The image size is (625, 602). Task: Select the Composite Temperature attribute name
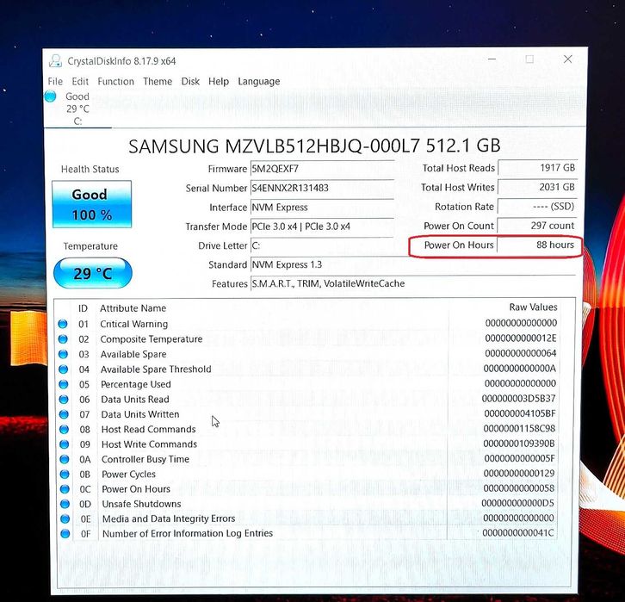(152, 338)
